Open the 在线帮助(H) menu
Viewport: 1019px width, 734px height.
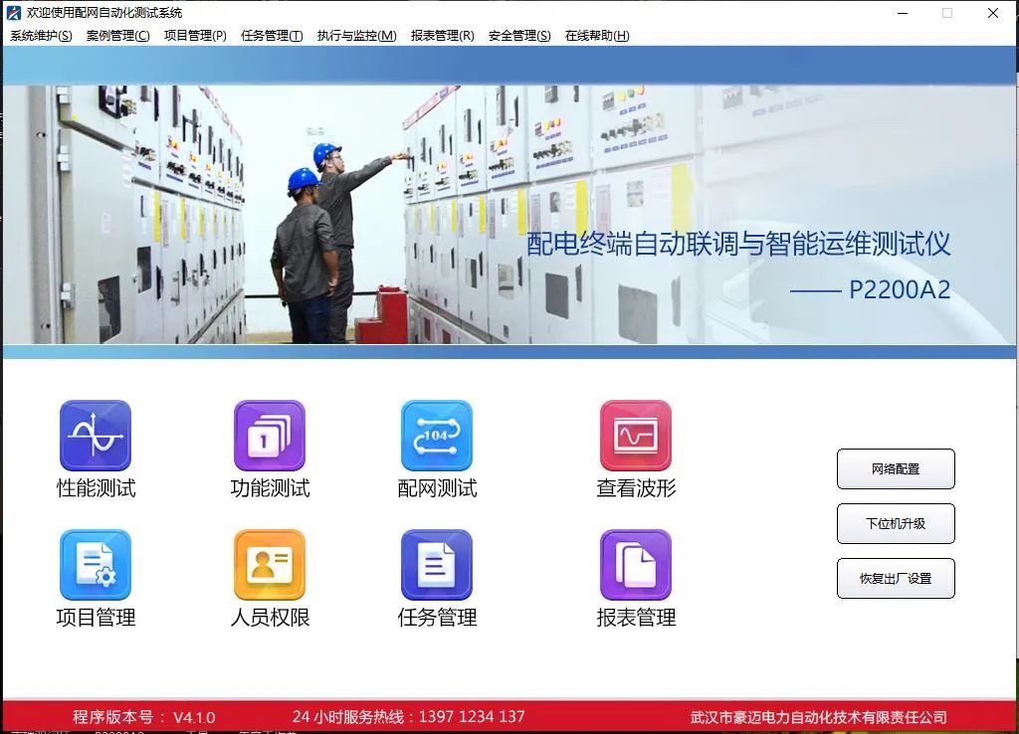click(x=597, y=36)
